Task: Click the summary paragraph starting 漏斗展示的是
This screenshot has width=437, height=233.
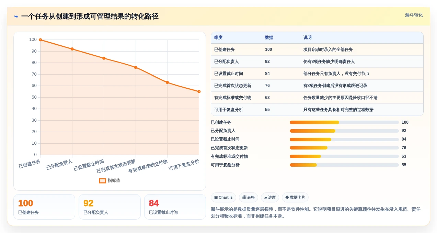Action: [316, 213]
